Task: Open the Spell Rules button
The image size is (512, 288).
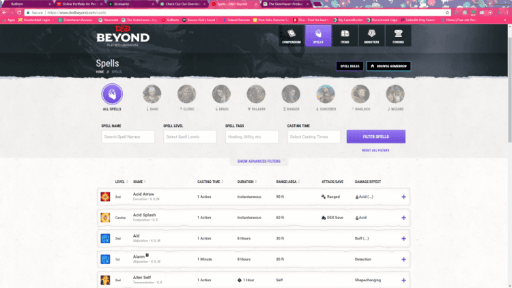Action: tap(350, 66)
